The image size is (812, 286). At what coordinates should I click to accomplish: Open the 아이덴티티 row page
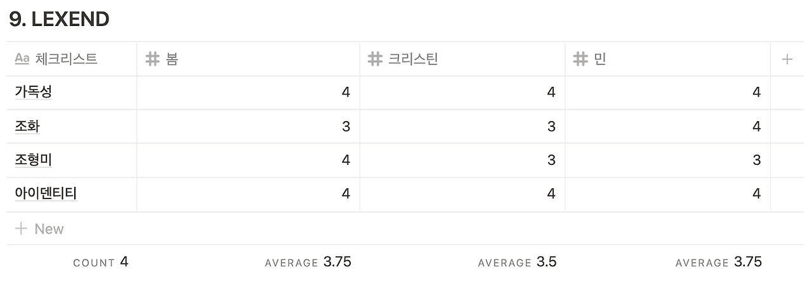46,193
